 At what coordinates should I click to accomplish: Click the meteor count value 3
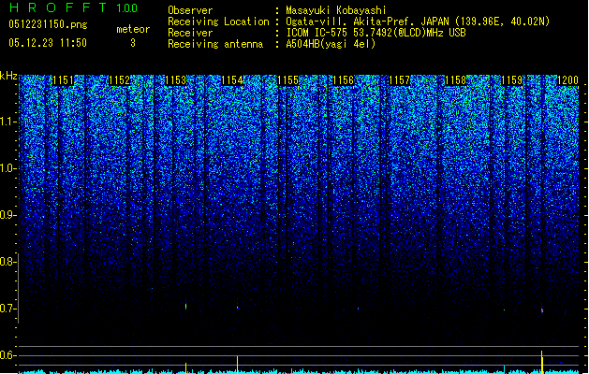click(133, 43)
